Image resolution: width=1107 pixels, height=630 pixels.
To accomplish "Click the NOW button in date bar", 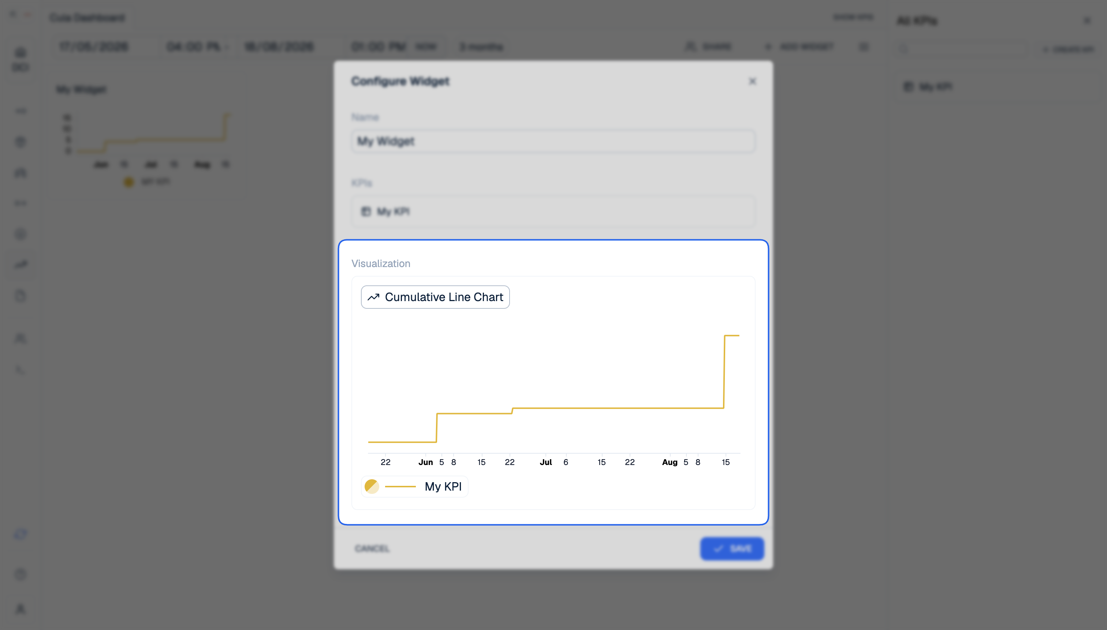I will click(x=426, y=47).
